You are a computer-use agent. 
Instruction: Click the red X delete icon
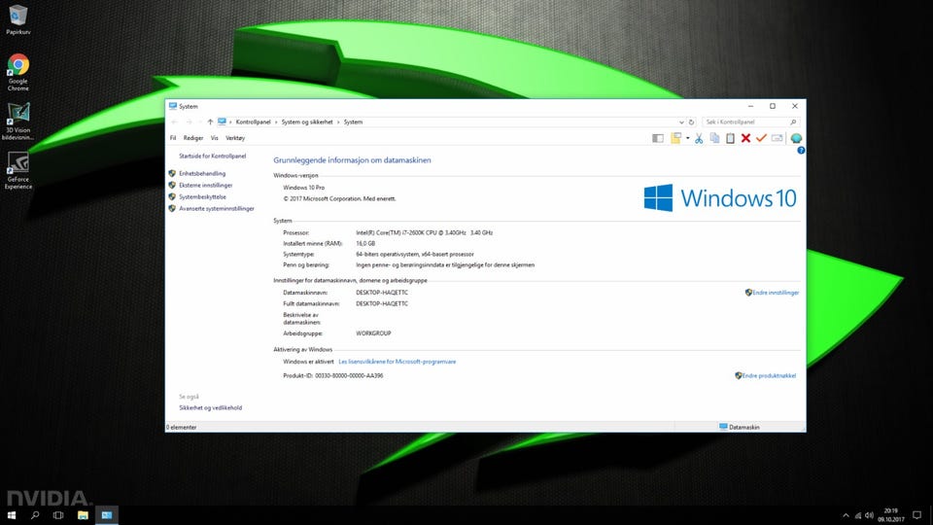click(x=745, y=138)
